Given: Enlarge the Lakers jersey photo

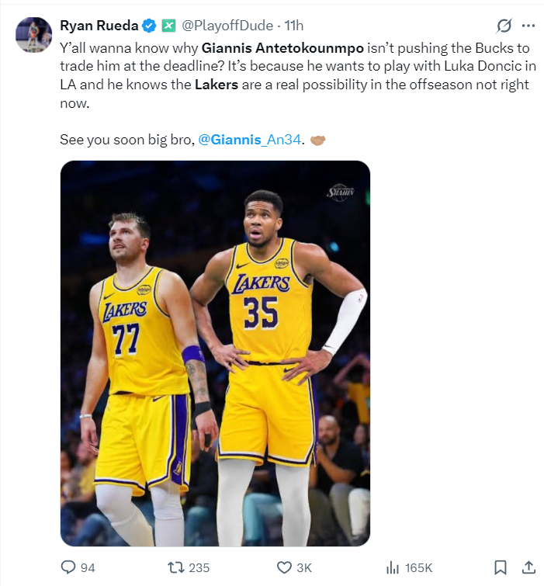Looking at the screenshot, I should (215, 353).
